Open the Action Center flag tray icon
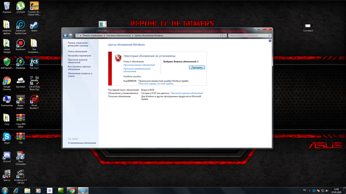 (318, 191)
